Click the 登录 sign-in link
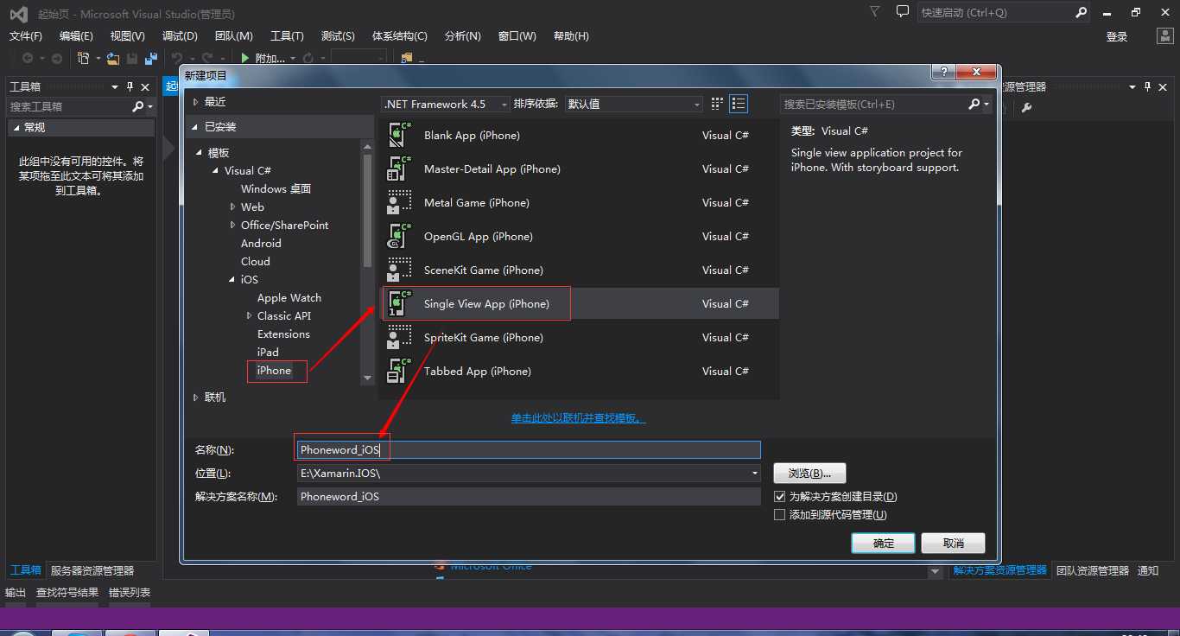 pos(1117,36)
